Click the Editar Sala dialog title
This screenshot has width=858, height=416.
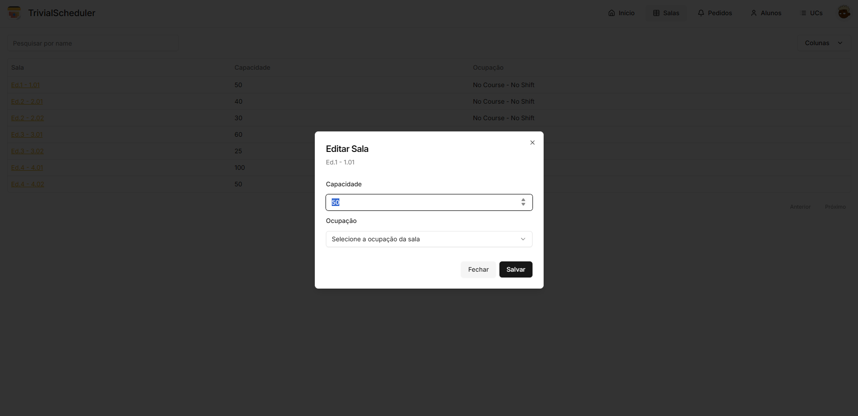[347, 149]
